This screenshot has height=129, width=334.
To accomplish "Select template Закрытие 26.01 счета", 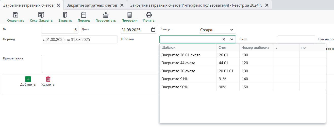I will click(181, 55).
